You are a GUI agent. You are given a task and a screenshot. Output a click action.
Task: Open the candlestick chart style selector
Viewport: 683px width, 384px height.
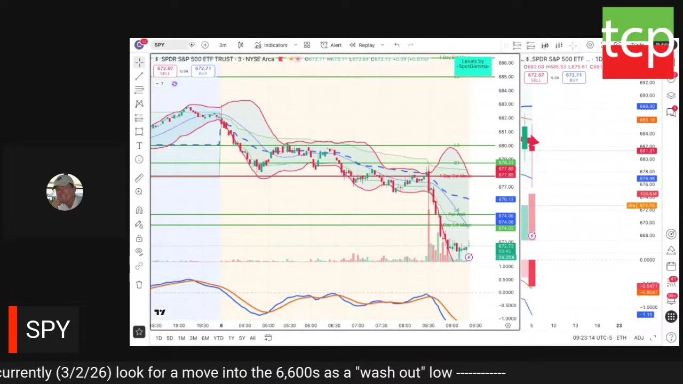tap(241, 45)
